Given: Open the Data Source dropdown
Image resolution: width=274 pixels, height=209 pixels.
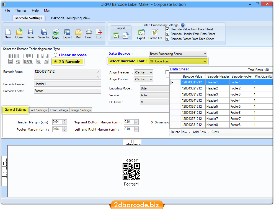Looking at the screenshot, I should click(178, 54).
